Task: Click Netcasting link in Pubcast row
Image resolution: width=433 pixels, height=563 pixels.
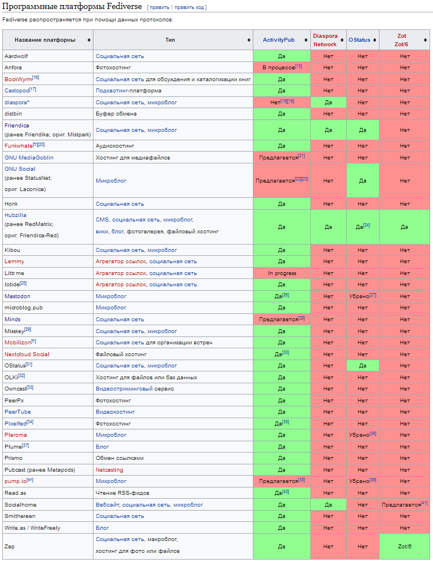Action: (x=109, y=470)
